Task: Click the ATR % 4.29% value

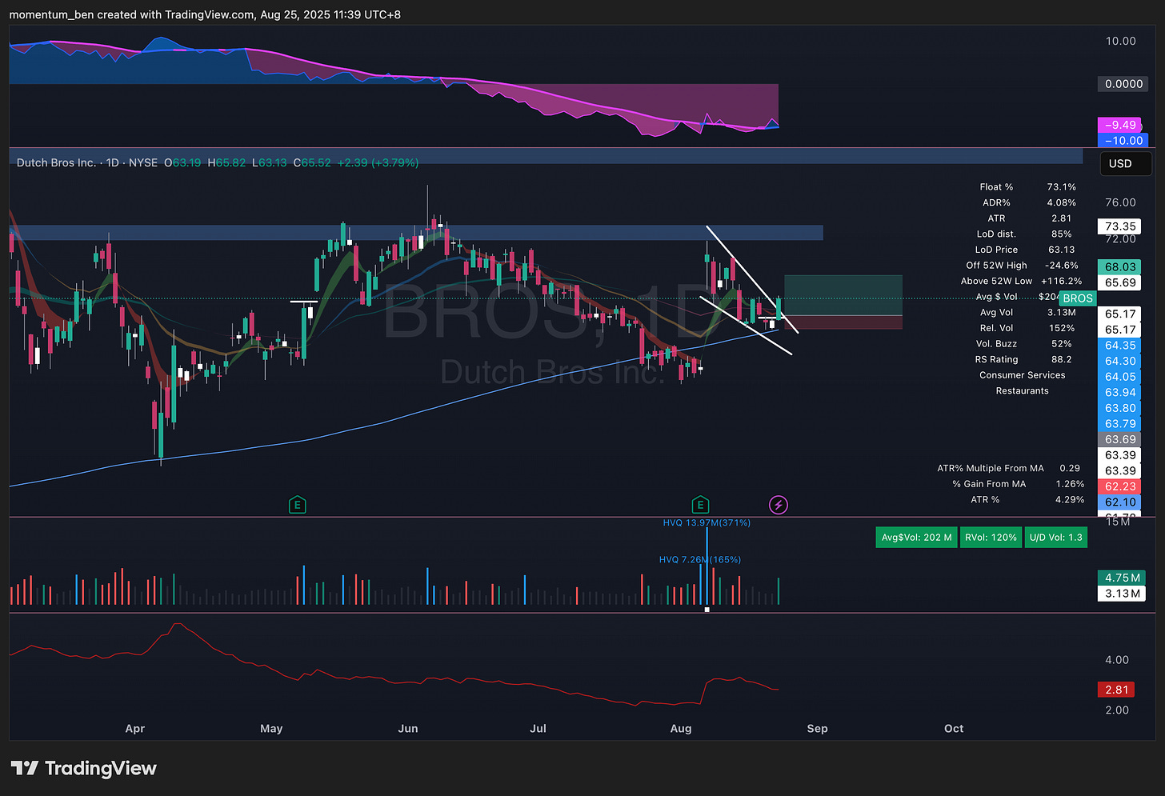Action: tap(1070, 499)
